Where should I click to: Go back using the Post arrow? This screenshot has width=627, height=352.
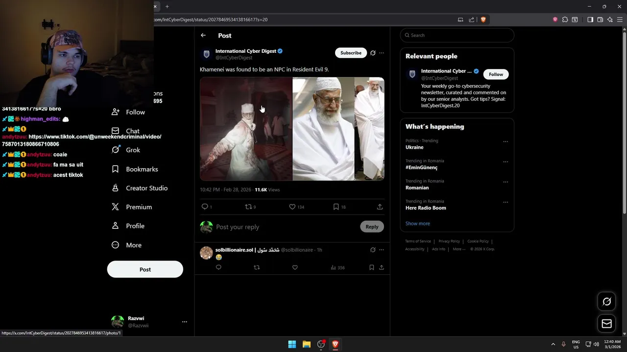pyautogui.click(x=203, y=35)
